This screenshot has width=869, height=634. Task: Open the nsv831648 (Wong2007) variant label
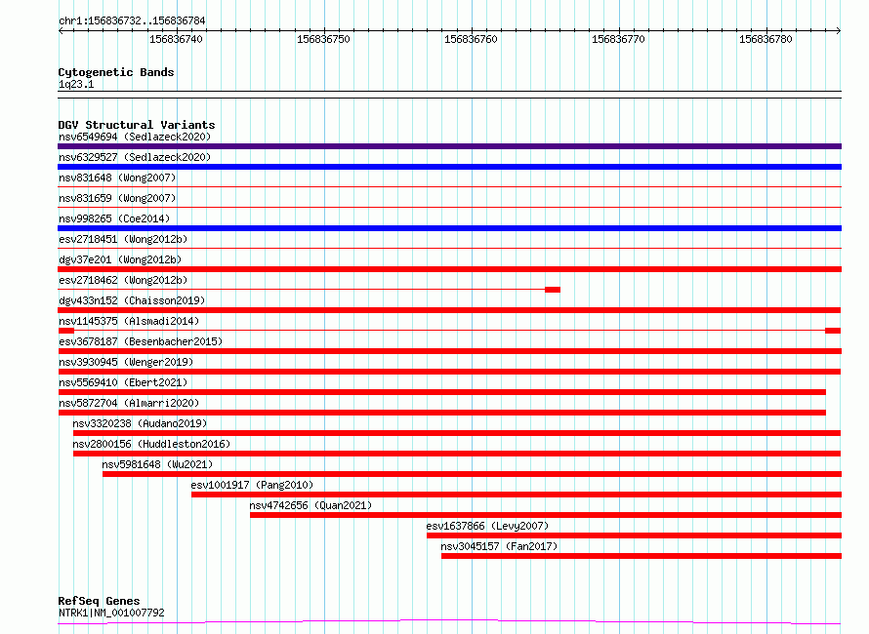pyautogui.click(x=117, y=178)
